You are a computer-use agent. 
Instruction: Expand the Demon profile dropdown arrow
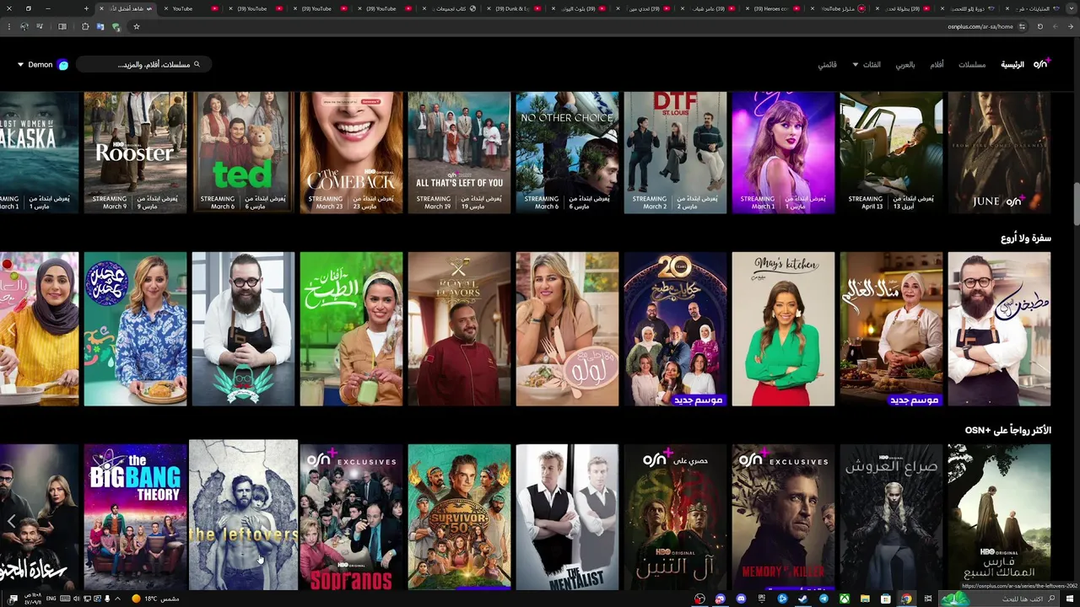pyautogui.click(x=20, y=65)
